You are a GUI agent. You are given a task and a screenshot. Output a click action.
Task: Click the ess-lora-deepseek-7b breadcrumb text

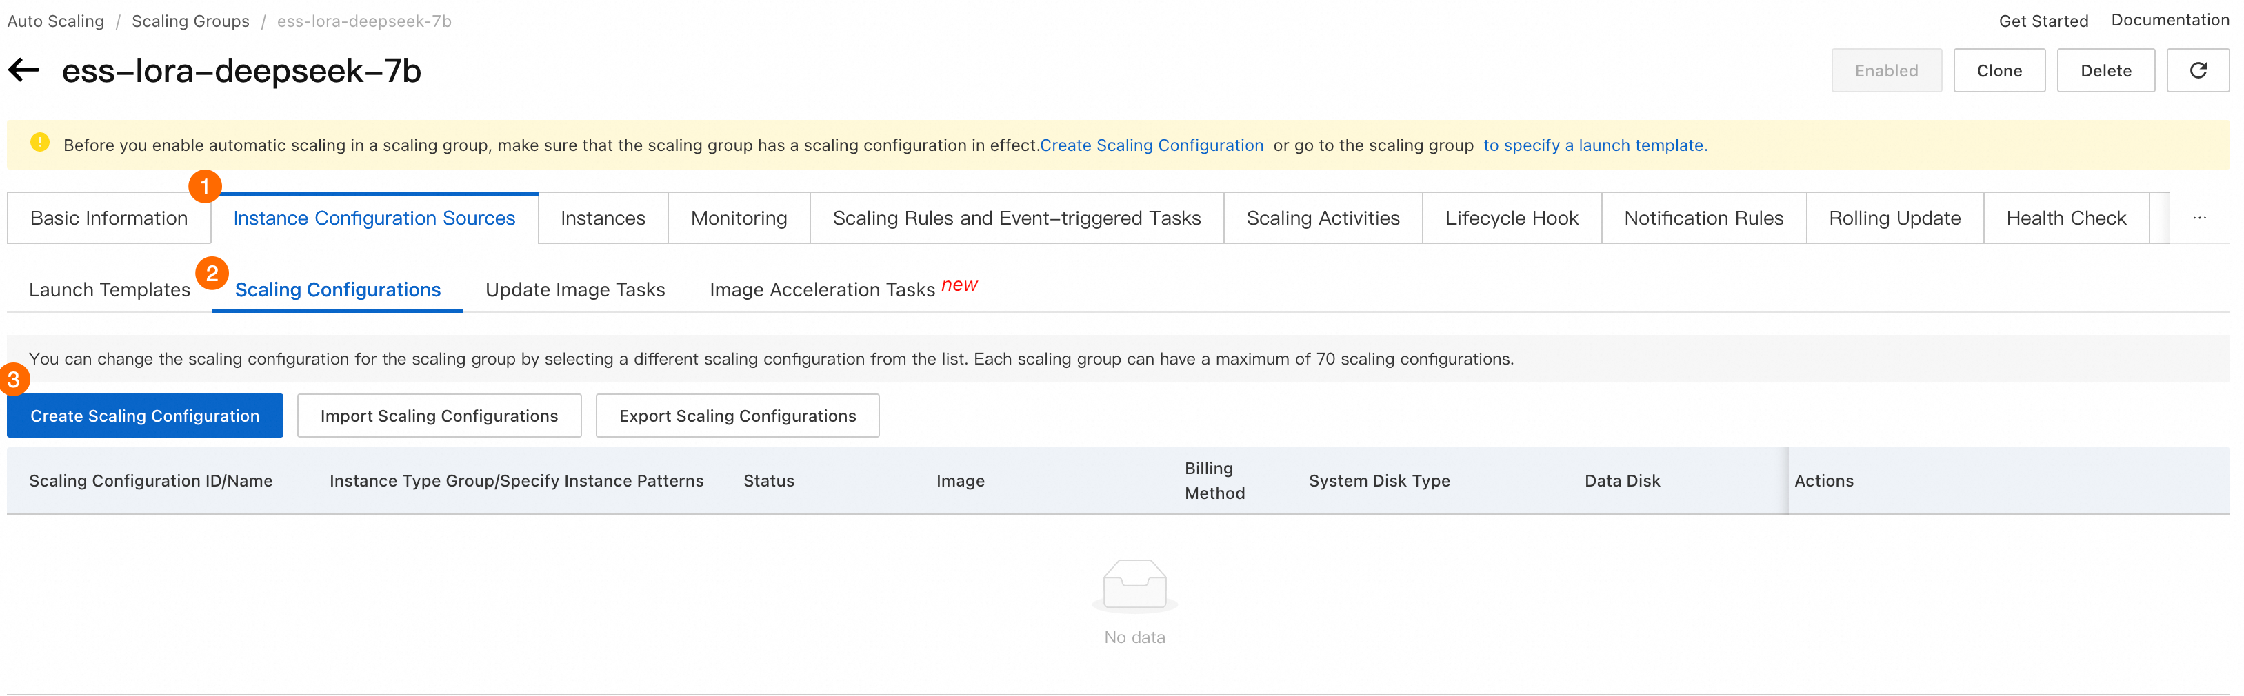(364, 21)
